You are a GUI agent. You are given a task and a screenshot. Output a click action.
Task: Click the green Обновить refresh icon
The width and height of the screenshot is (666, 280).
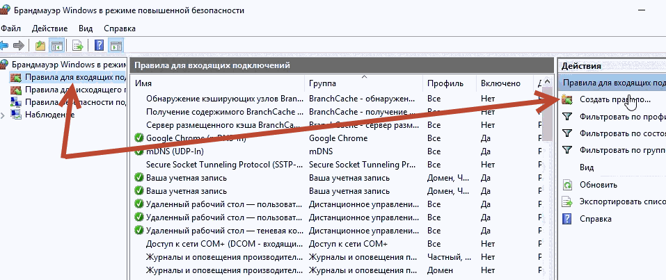coord(567,185)
